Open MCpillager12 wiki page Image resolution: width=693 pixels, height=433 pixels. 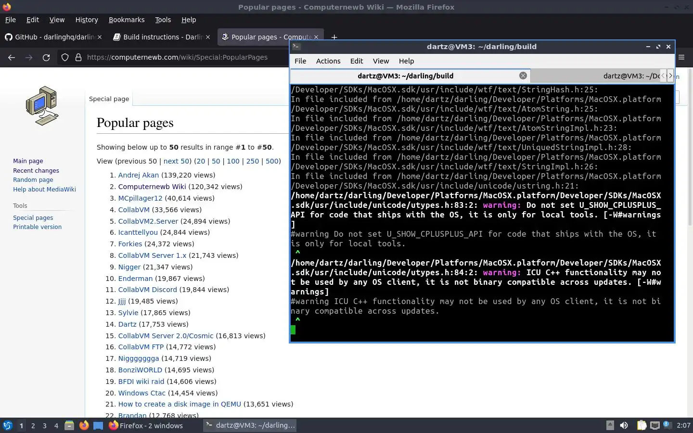coord(141,198)
